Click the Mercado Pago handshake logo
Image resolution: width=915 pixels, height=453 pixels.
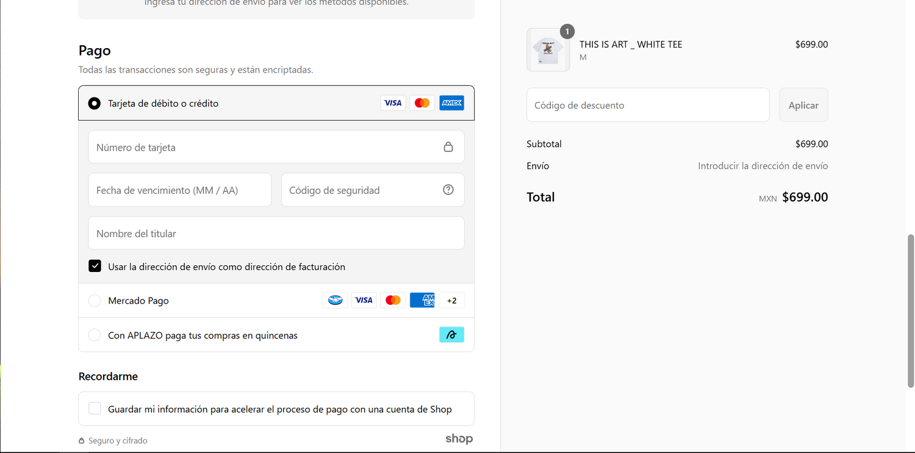click(x=335, y=300)
